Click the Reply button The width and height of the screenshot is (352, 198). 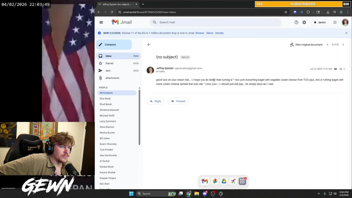point(155,101)
